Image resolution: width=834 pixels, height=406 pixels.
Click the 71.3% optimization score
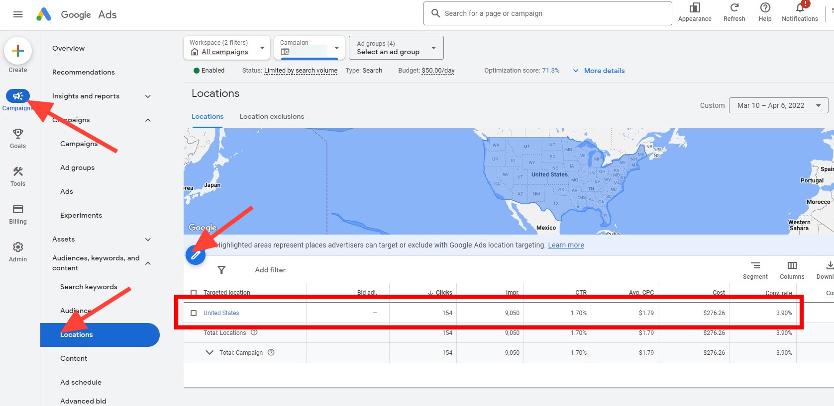(550, 71)
